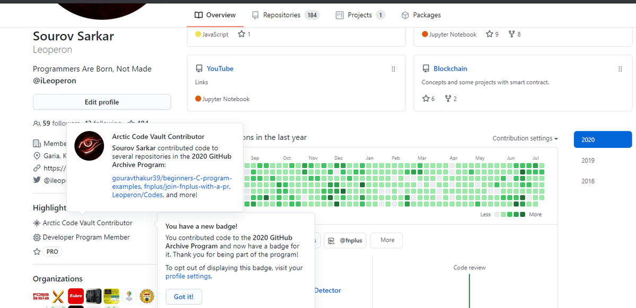Image resolution: width=636 pixels, height=308 pixels.
Task: Open the Projects tab
Action: click(x=360, y=15)
